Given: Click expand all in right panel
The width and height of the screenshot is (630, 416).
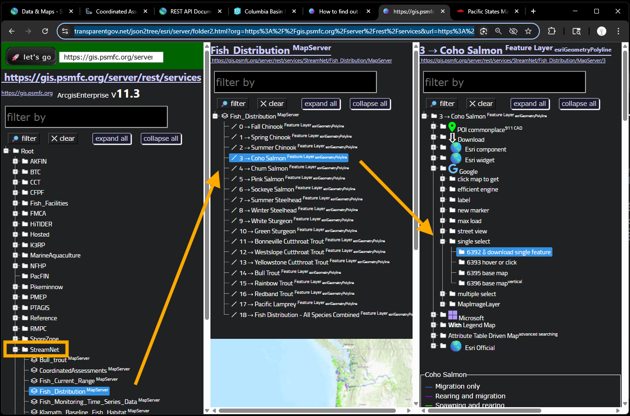Looking at the screenshot, I should tap(530, 104).
